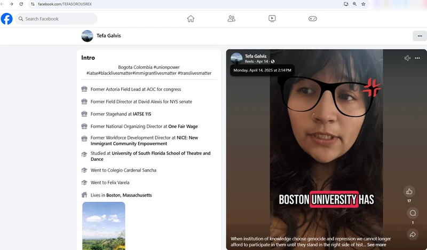
Task: Open reel three-dot options menu
Action: click(x=417, y=58)
